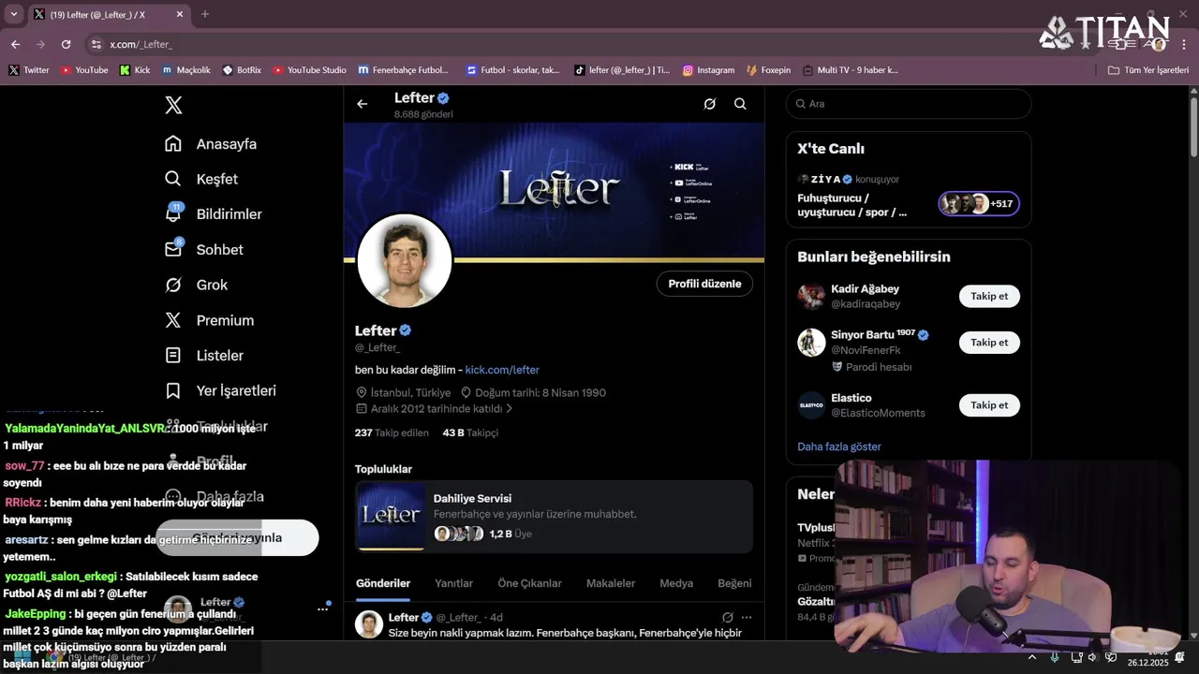Open Yer İşaretleri bookmarks in the sidebar
Viewport: 1199px width, 674px height.
(220, 390)
